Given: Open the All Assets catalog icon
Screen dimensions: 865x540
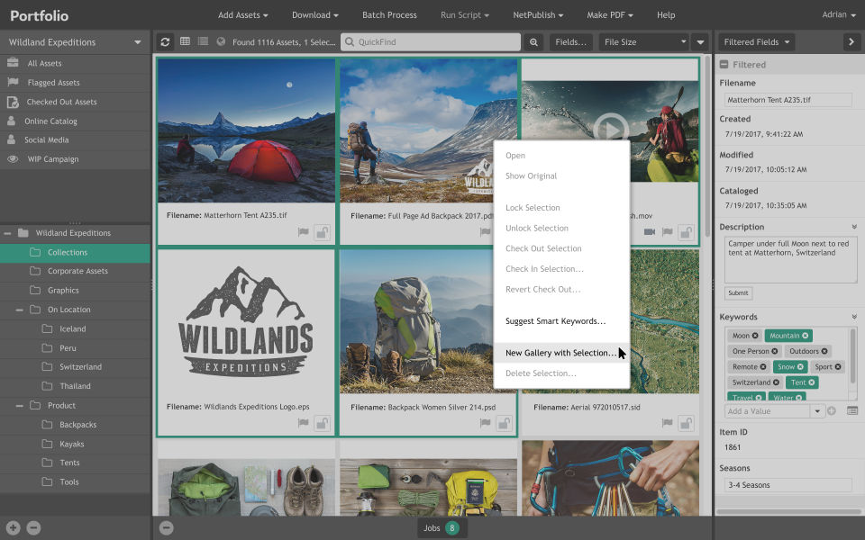Looking at the screenshot, I should coord(13,63).
